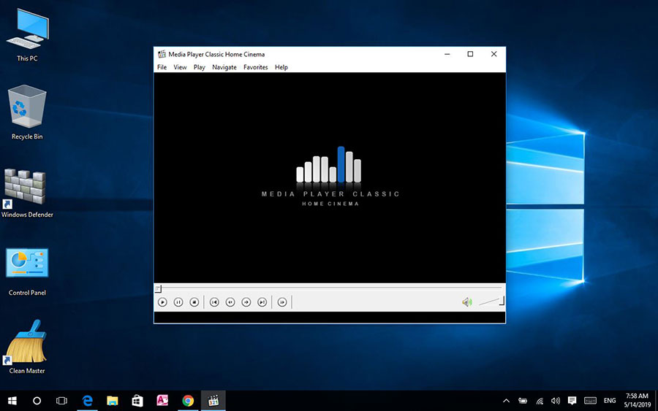Expand the Navigate menu

224,67
